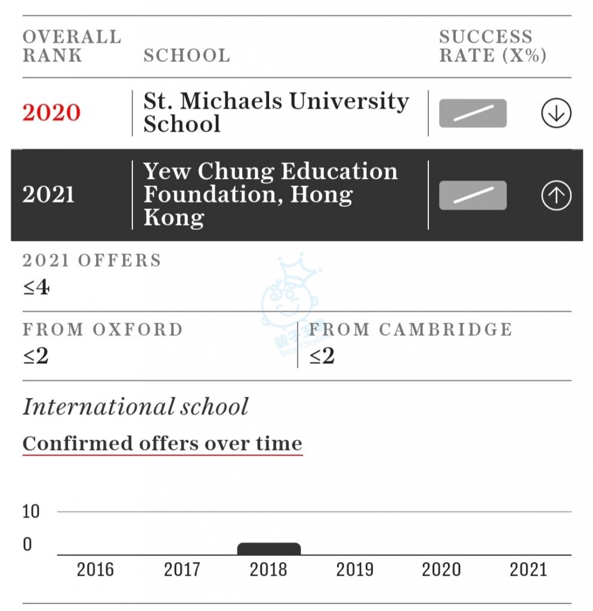
Task: Select Yew Chung Education Foundation, Hong Kong
Action: [270, 194]
